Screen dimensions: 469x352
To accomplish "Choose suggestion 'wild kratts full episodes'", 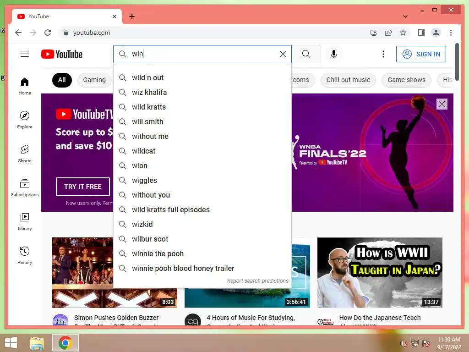I will (x=202, y=210).
